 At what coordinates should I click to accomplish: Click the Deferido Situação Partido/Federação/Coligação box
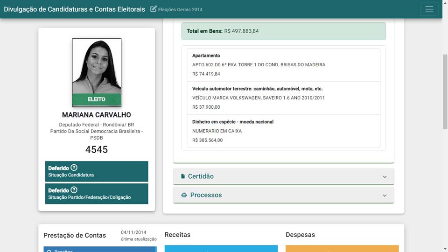97,194
